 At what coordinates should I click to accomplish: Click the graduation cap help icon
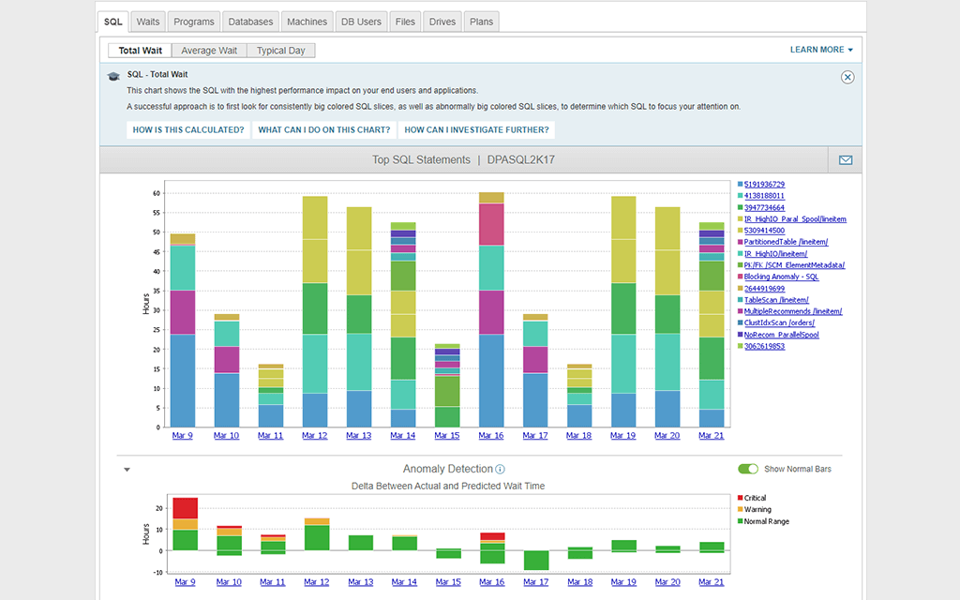click(x=113, y=76)
